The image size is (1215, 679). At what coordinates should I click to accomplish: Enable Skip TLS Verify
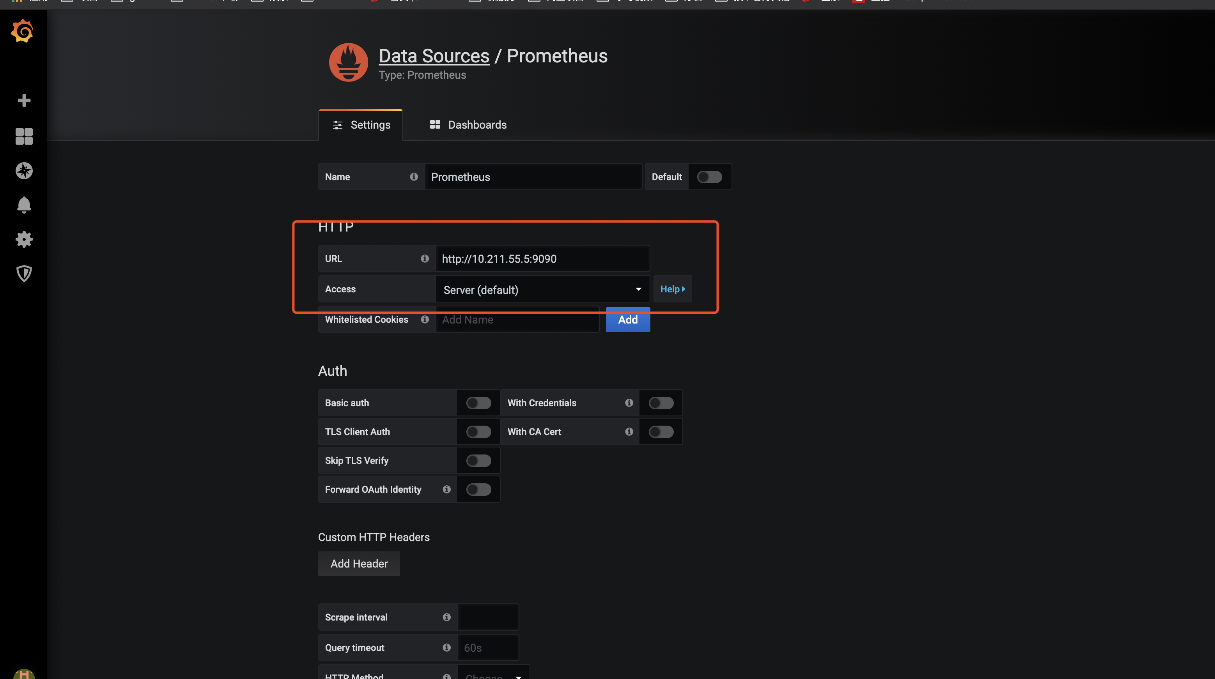pyautogui.click(x=478, y=460)
